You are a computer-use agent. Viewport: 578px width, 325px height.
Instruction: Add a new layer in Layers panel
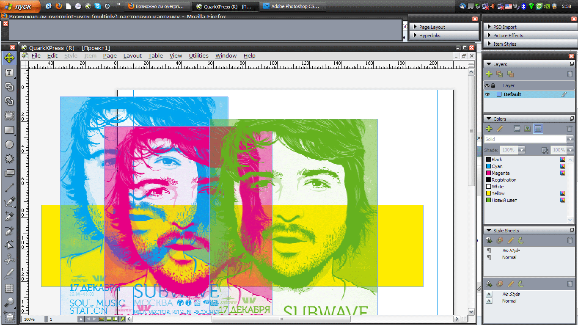pos(489,74)
